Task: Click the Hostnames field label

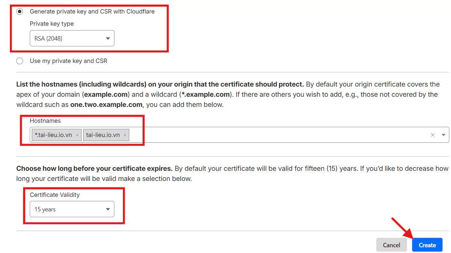Action: 45,121
